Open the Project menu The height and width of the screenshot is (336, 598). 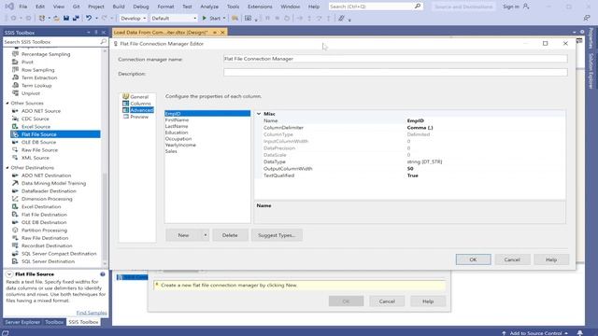coord(96,7)
